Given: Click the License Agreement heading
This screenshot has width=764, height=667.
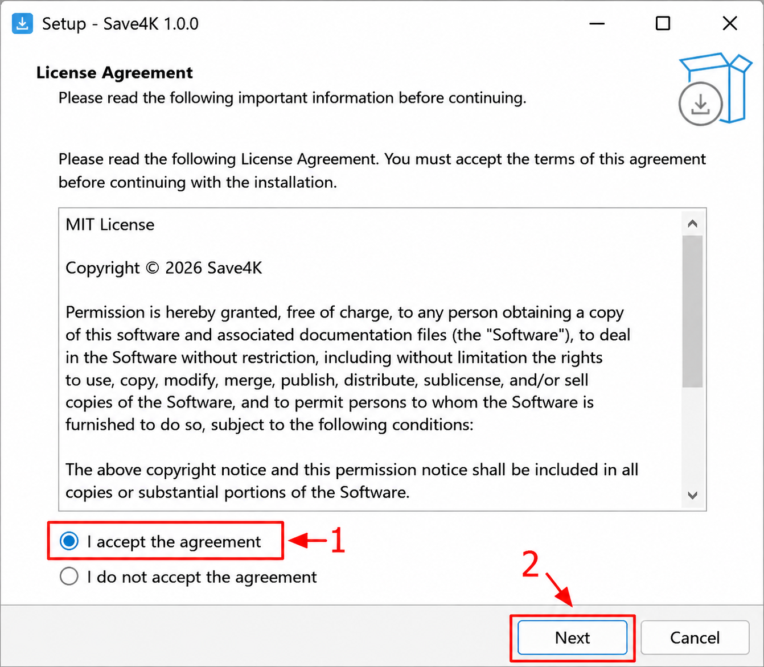Looking at the screenshot, I should [x=114, y=73].
